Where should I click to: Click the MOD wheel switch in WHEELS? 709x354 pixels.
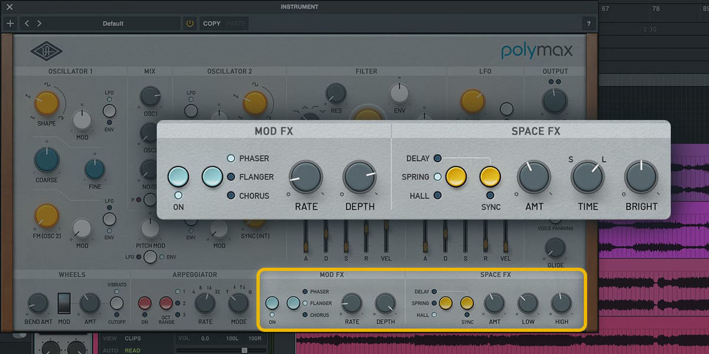click(64, 303)
